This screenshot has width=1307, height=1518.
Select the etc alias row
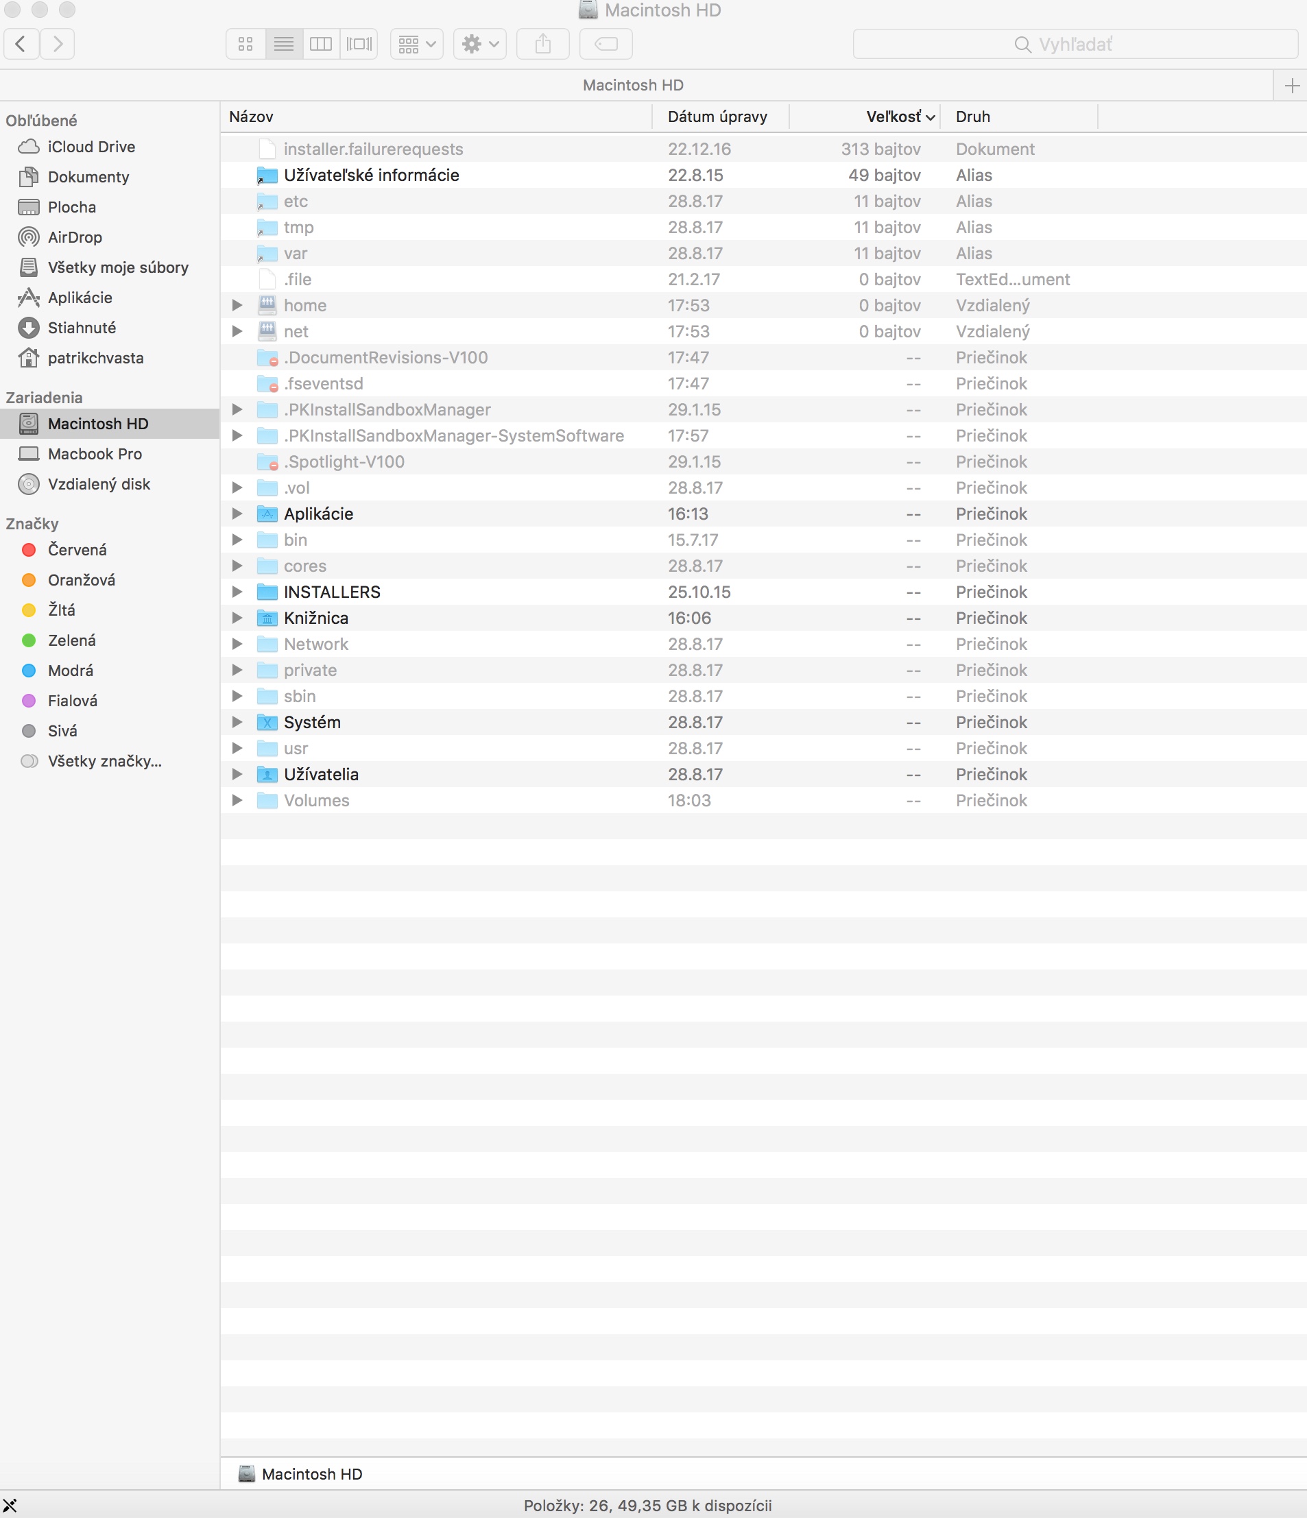[x=763, y=201]
